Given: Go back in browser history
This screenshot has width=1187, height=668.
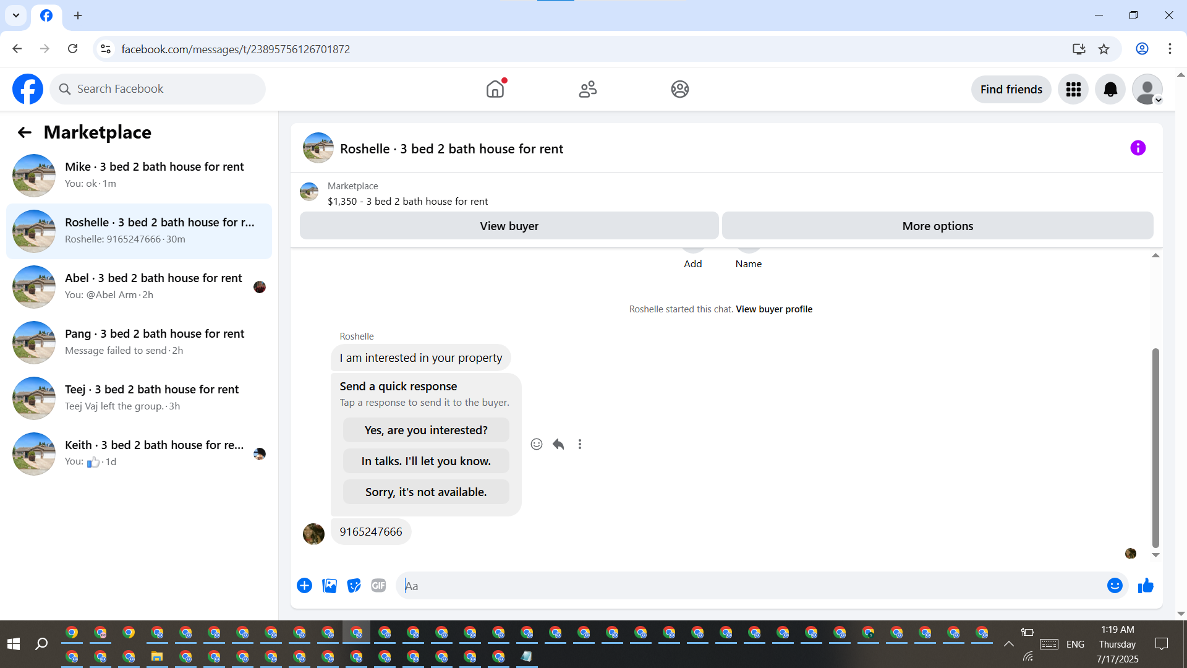Looking at the screenshot, I should point(17,49).
